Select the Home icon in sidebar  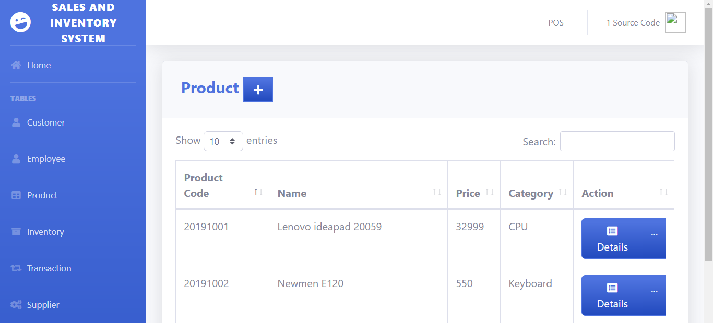click(16, 65)
